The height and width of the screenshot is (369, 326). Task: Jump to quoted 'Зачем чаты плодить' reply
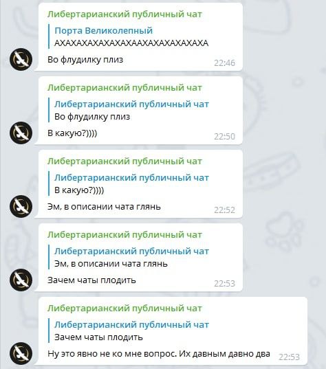tap(129, 331)
